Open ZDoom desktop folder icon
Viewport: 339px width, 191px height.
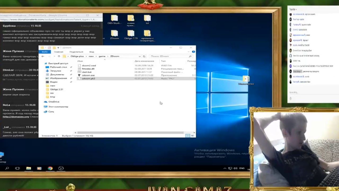coord(114,34)
